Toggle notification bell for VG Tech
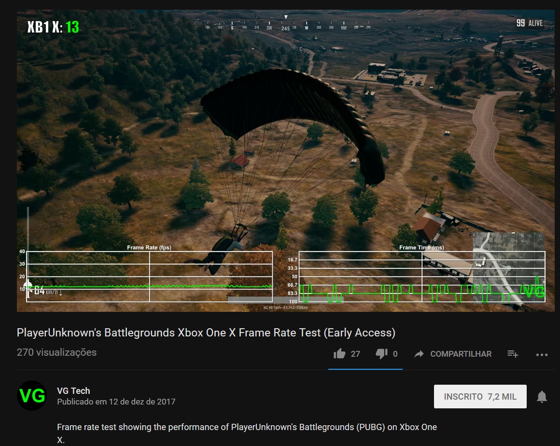 click(542, 397)
